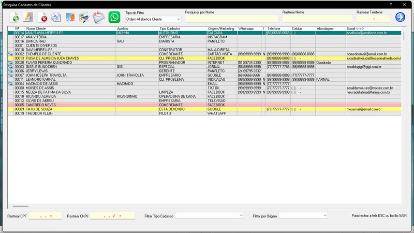
Task: Click the Rastrear CPF field
Action: 45,216
